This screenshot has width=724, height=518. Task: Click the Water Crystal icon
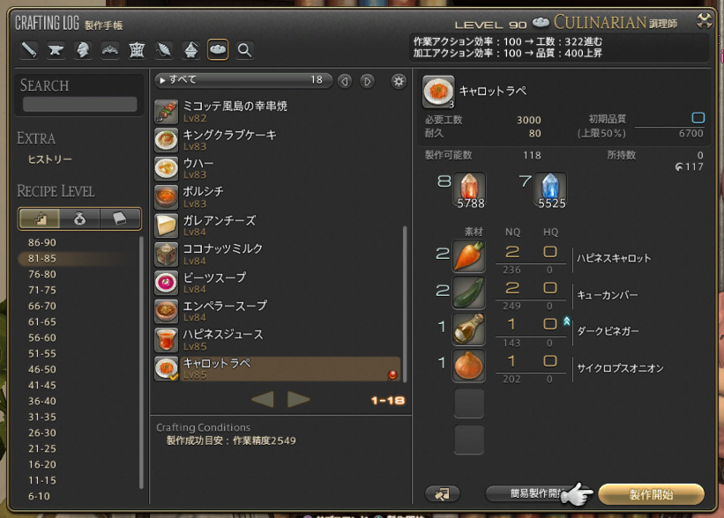(x=550, y=189)
